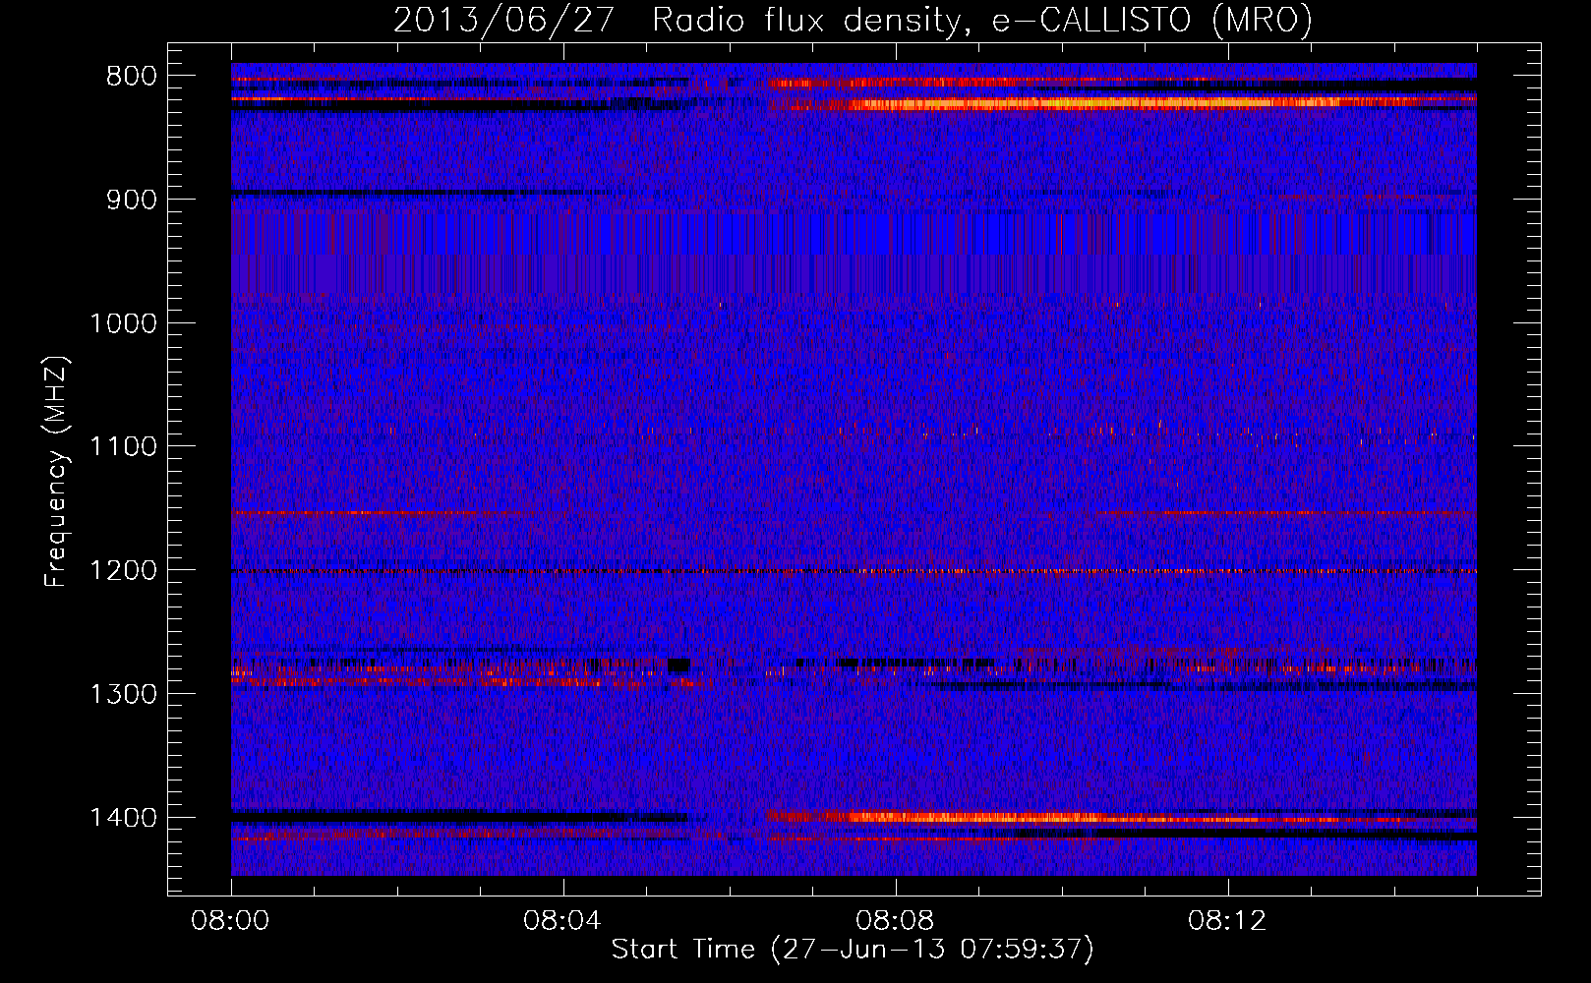Select the 1100 frequency axis label

[123, 447]
